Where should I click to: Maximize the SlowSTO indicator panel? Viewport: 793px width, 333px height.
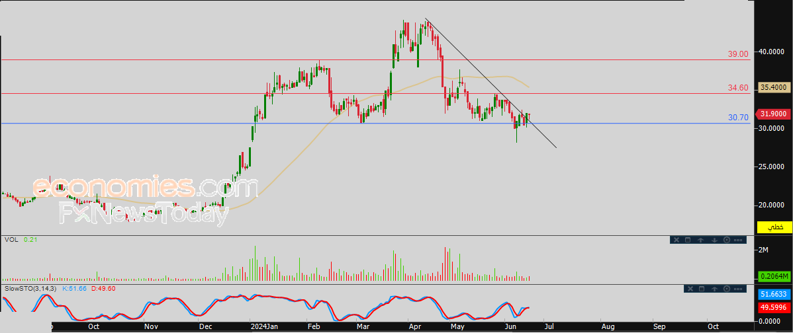tap(702, 289)
